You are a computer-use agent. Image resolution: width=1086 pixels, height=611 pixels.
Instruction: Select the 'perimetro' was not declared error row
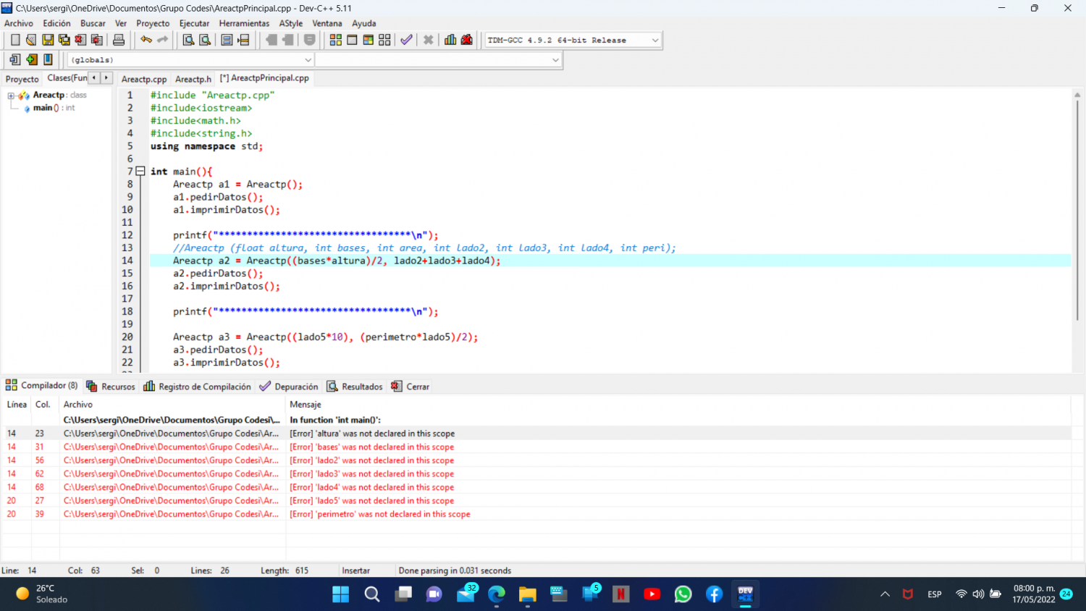536,514
